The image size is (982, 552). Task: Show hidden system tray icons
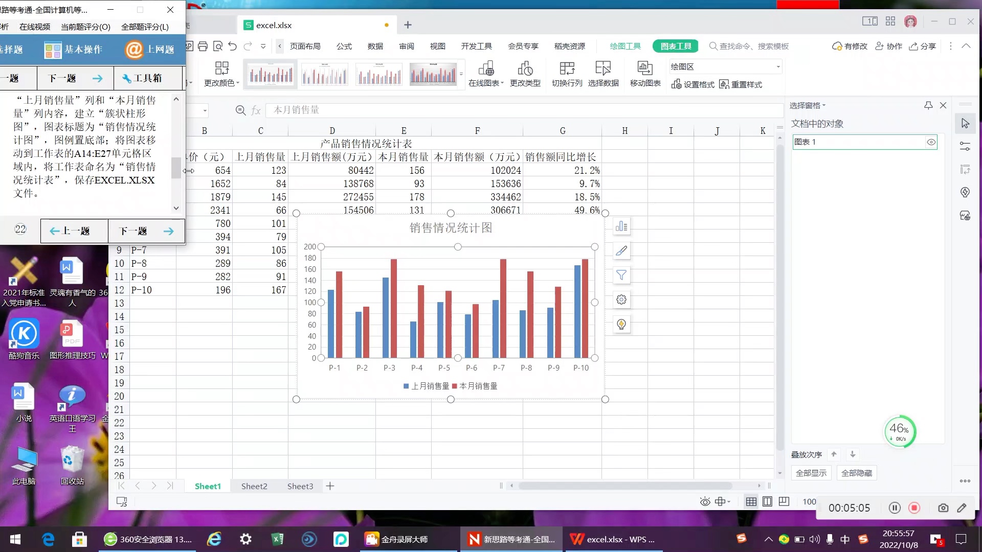768,539
